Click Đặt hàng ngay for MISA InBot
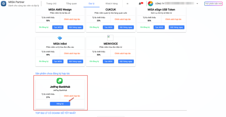The image size is (226, 117). 75,61
